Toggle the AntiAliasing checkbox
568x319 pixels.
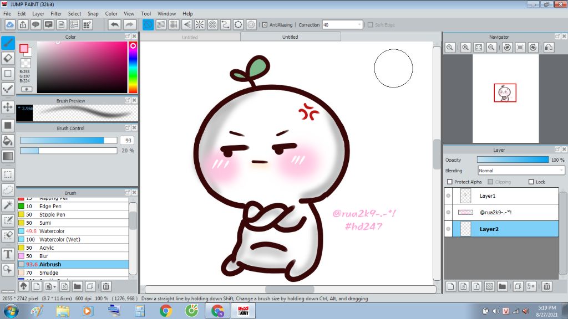click(x=265, y=24)
